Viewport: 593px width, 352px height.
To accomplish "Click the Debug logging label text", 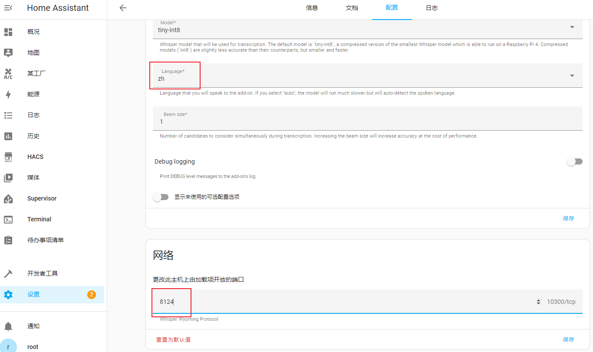I will coord(175,161).
